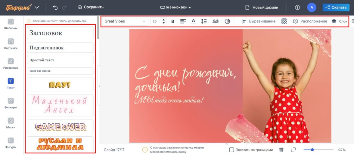The image size is (354, 155).
Task: Click the help question mark icon
Action: 297,7
